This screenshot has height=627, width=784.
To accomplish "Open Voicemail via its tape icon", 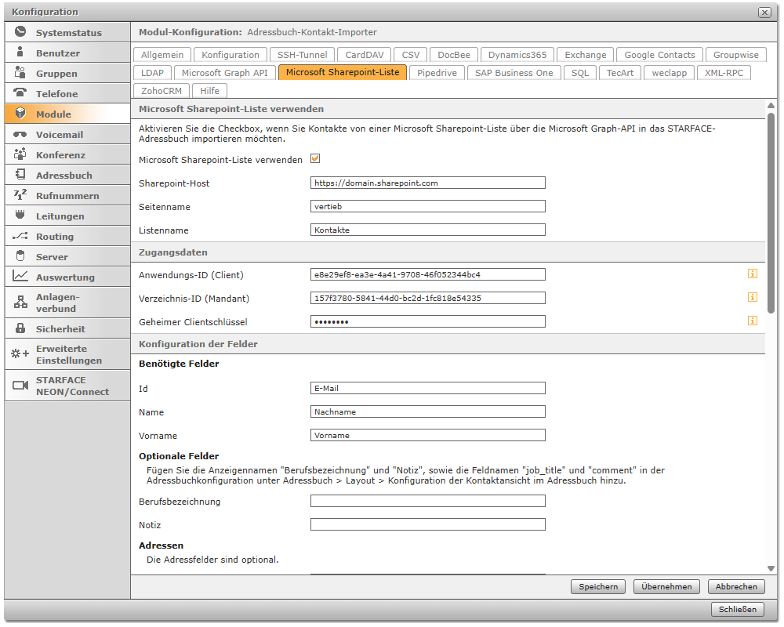I will pyautogui.click(x=20, y=134).
